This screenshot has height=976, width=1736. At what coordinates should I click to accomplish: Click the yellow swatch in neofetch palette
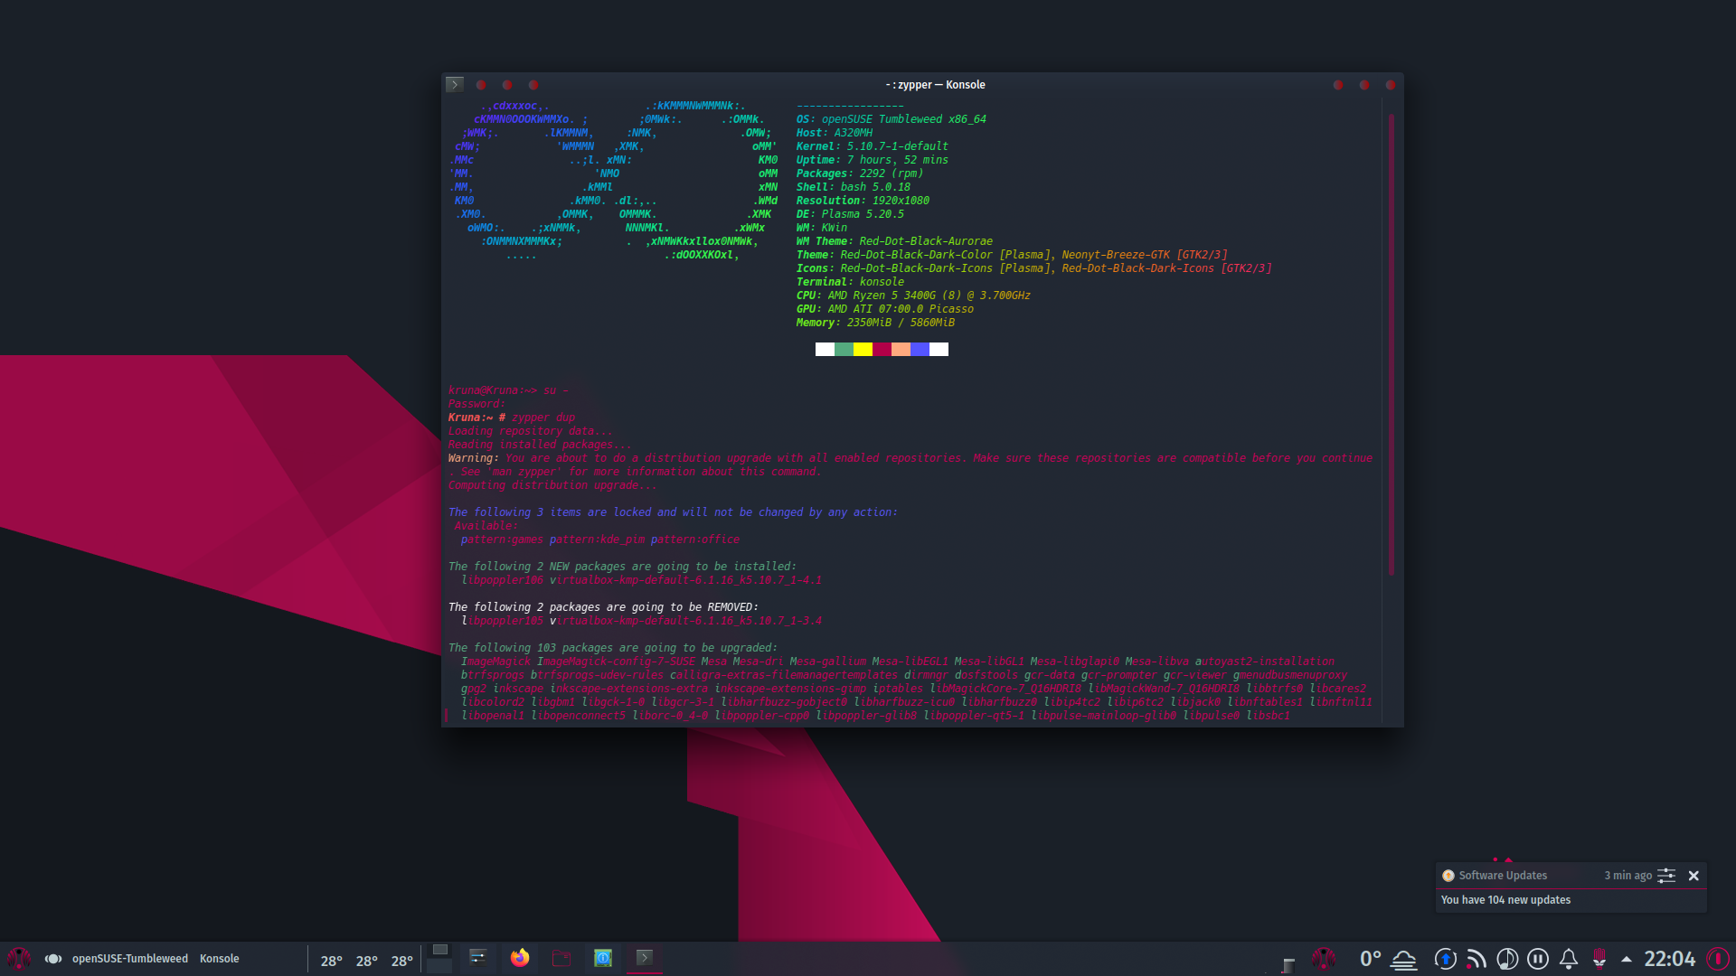[863, 350]
